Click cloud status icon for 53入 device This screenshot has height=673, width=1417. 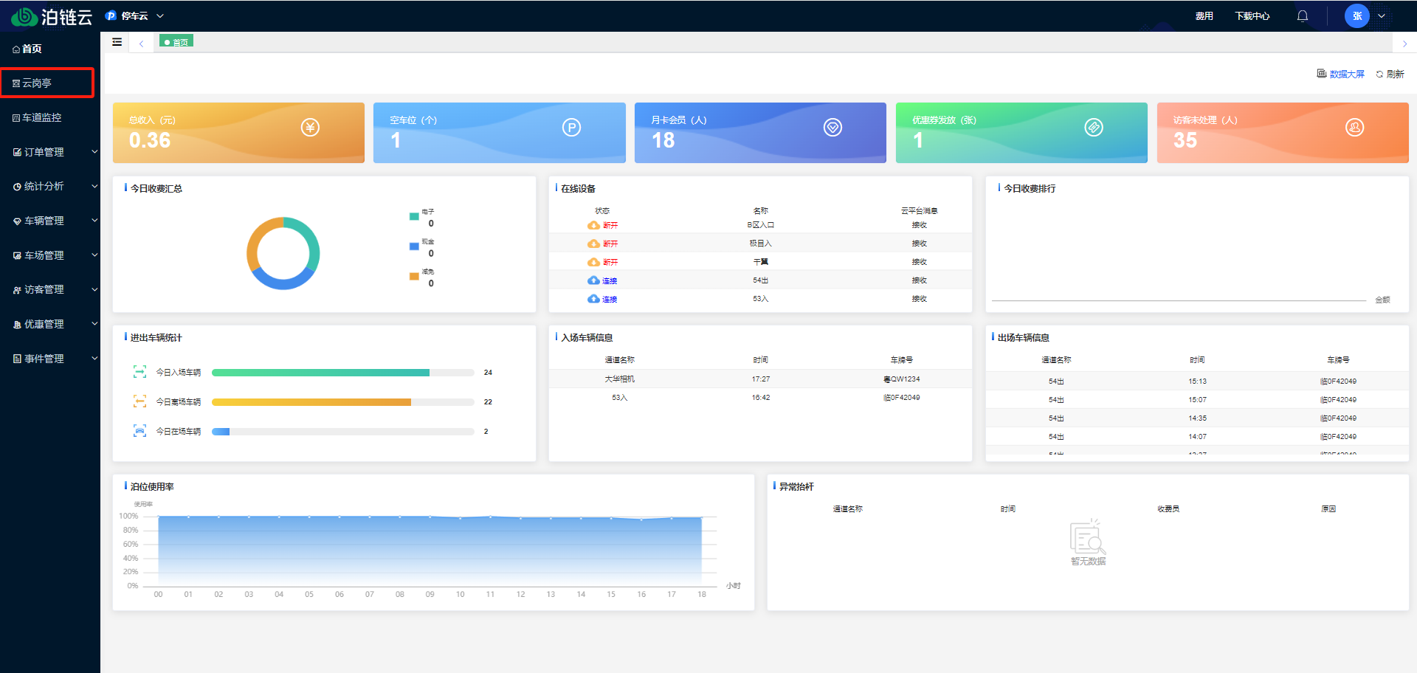pyautogui.click(x=593, y=299)
